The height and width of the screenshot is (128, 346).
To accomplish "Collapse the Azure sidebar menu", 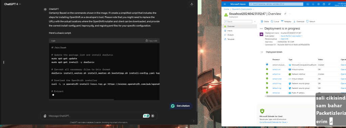I will coord(255,22).
